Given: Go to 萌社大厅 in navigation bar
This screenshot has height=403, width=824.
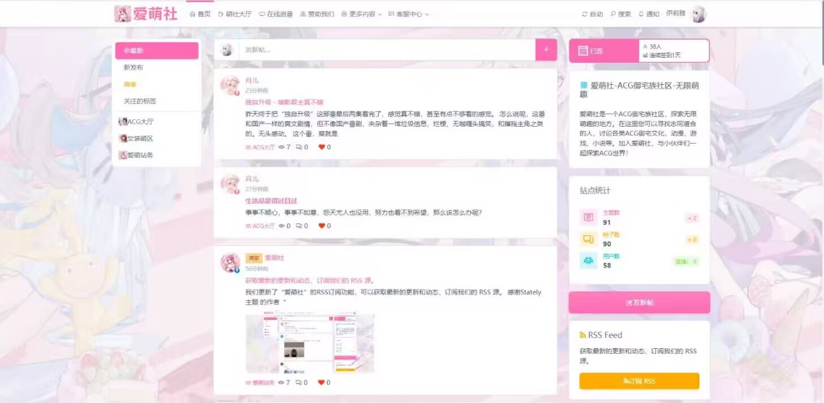Looking at the screenshot, I should (235, 14).
